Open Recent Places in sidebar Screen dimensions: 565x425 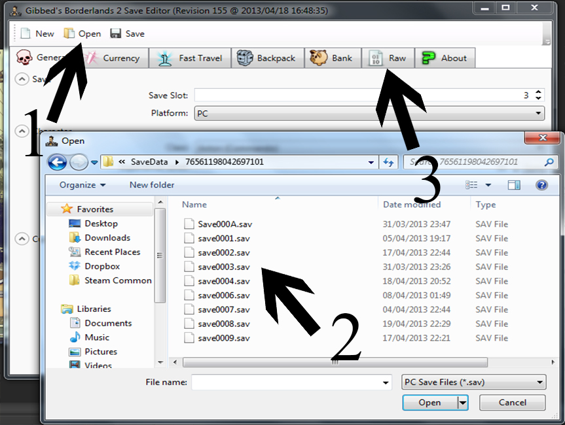[112, 252]
